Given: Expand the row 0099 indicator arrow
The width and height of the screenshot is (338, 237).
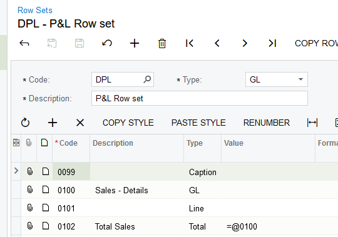Looking at the screenshot, I should (16, 171).
